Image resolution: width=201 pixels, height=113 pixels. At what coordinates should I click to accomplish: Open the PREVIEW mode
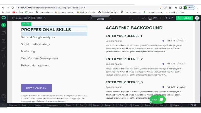click(x=167, y=18)
